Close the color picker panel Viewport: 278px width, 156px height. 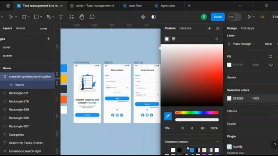point(218,28)
